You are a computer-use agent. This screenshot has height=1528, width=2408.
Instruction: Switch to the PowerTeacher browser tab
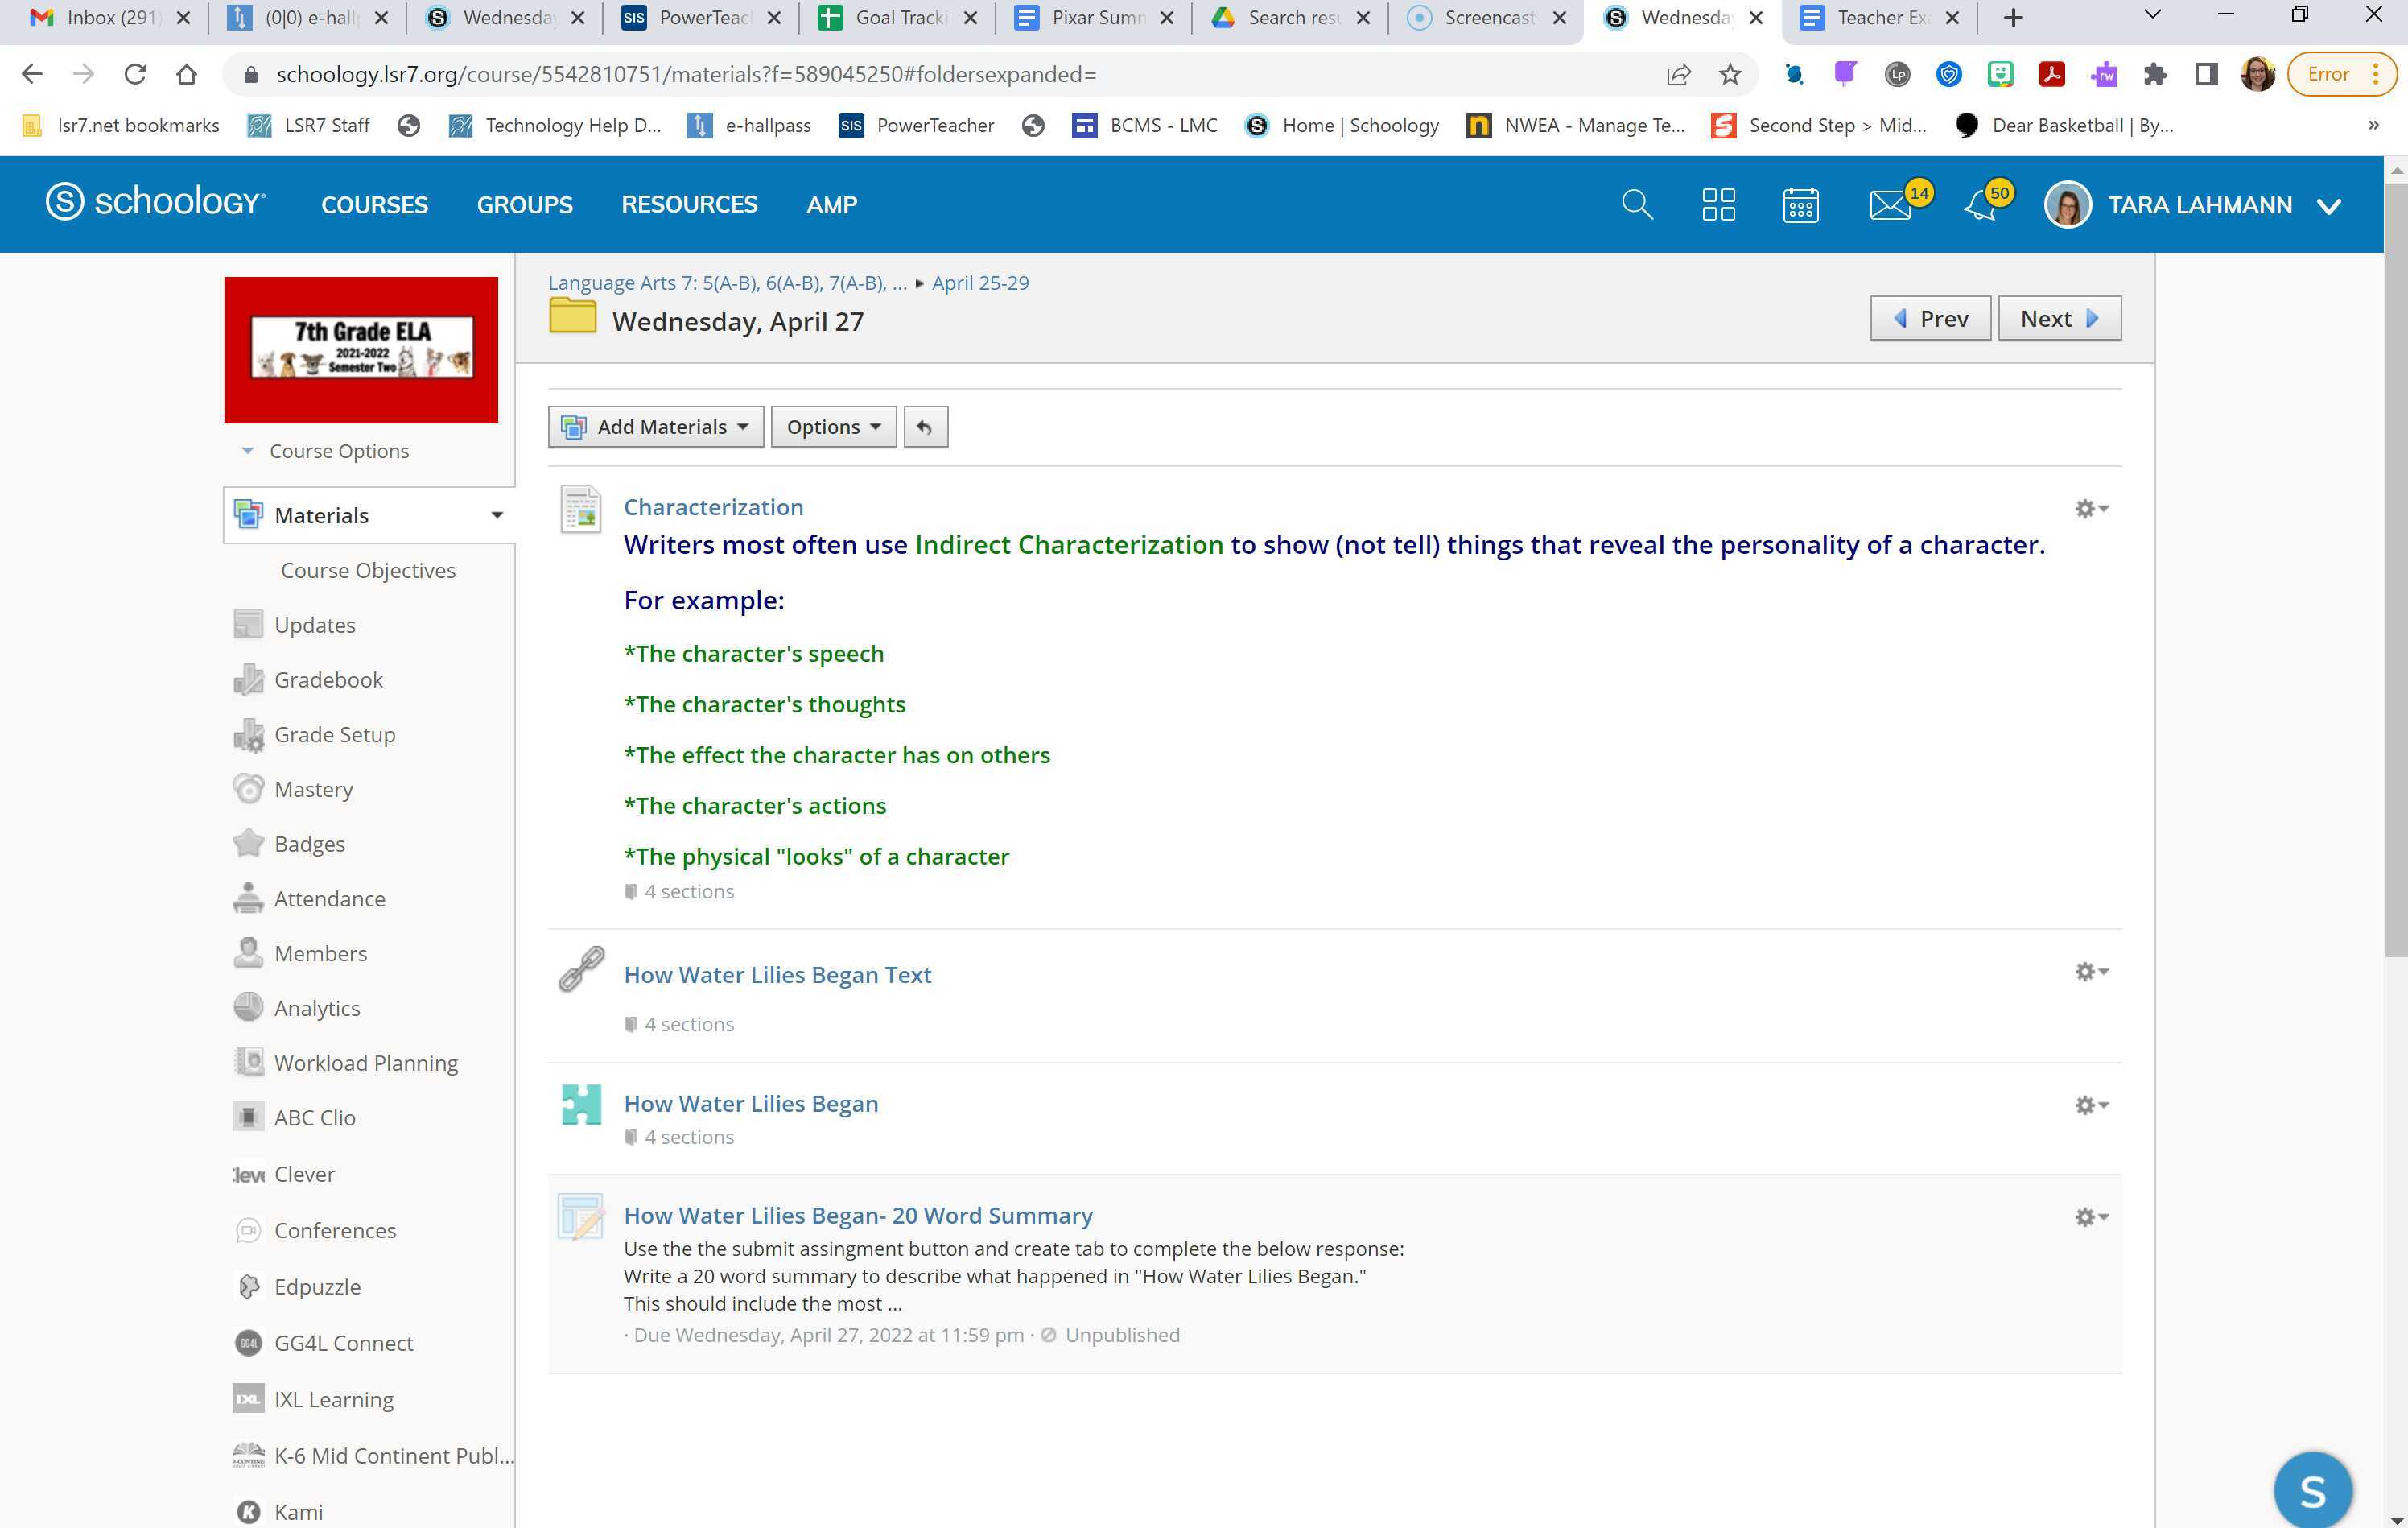(699, 17)
